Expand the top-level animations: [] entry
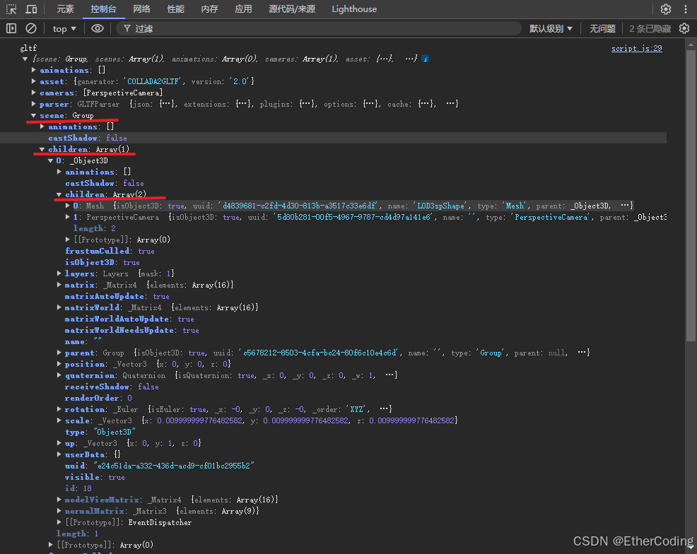 coord(34,70)
